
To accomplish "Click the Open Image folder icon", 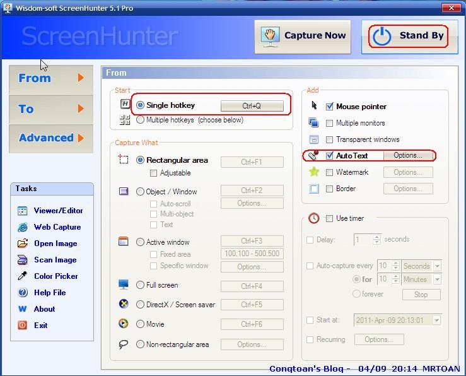I will pyautogui.click(x=23, y=244).
